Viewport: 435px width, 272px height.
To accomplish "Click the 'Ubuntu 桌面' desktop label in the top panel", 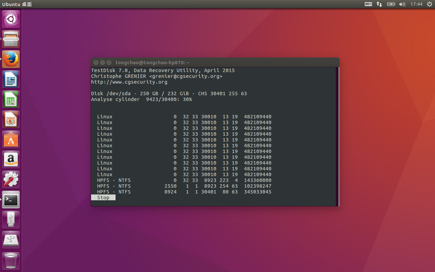I will pos(17,4).
